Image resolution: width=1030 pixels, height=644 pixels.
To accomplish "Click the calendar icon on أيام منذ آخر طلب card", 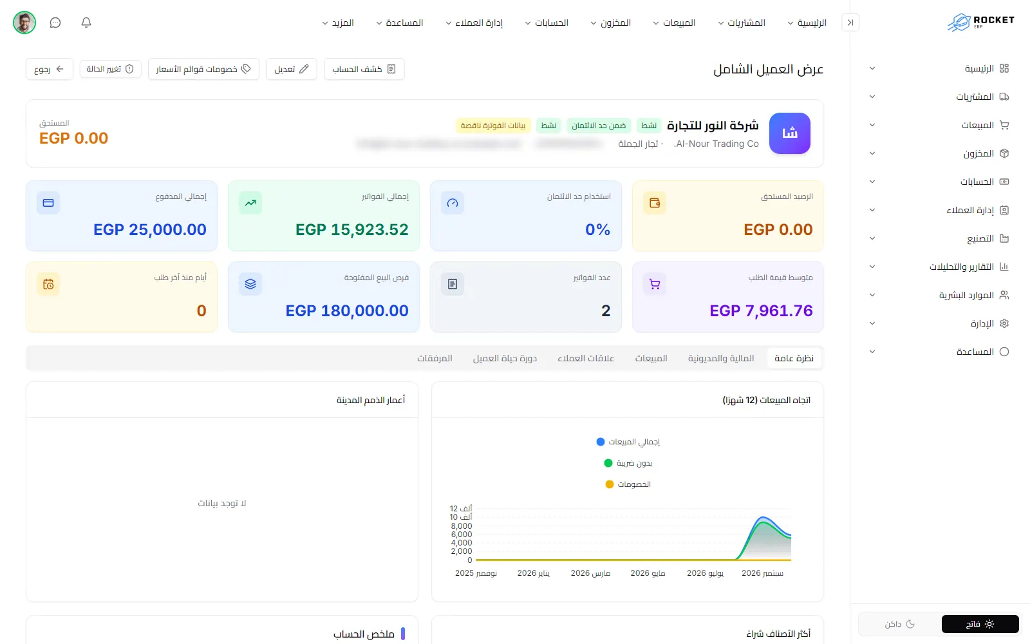I will [48, 284].
